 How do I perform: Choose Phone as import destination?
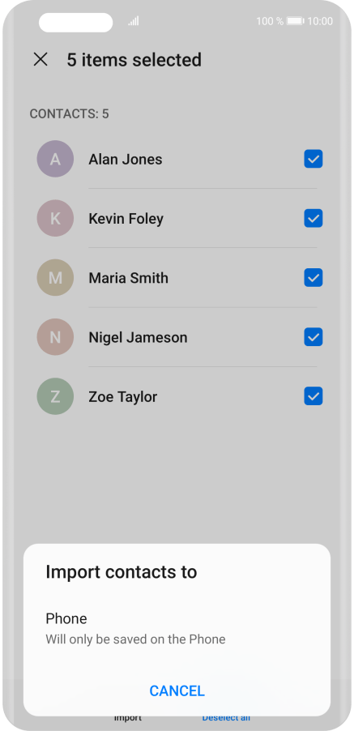click(177, 628)
